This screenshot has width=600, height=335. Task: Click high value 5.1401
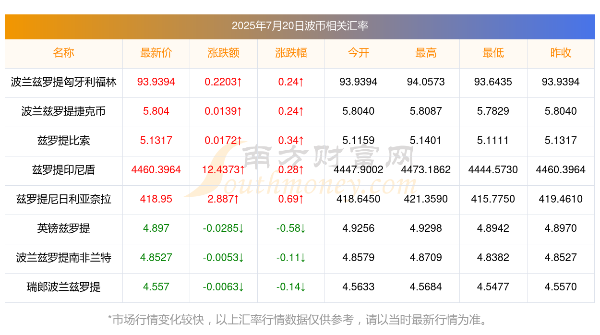tap(426, 141)
